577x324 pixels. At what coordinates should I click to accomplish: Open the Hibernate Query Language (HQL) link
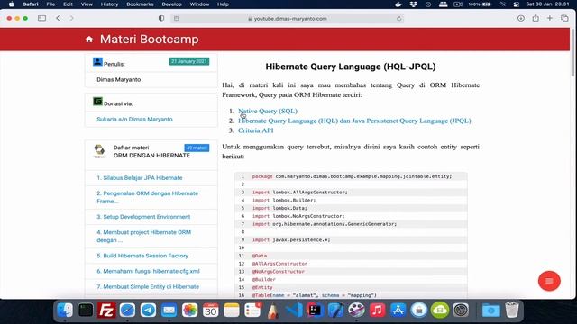(x=354, y=121)
